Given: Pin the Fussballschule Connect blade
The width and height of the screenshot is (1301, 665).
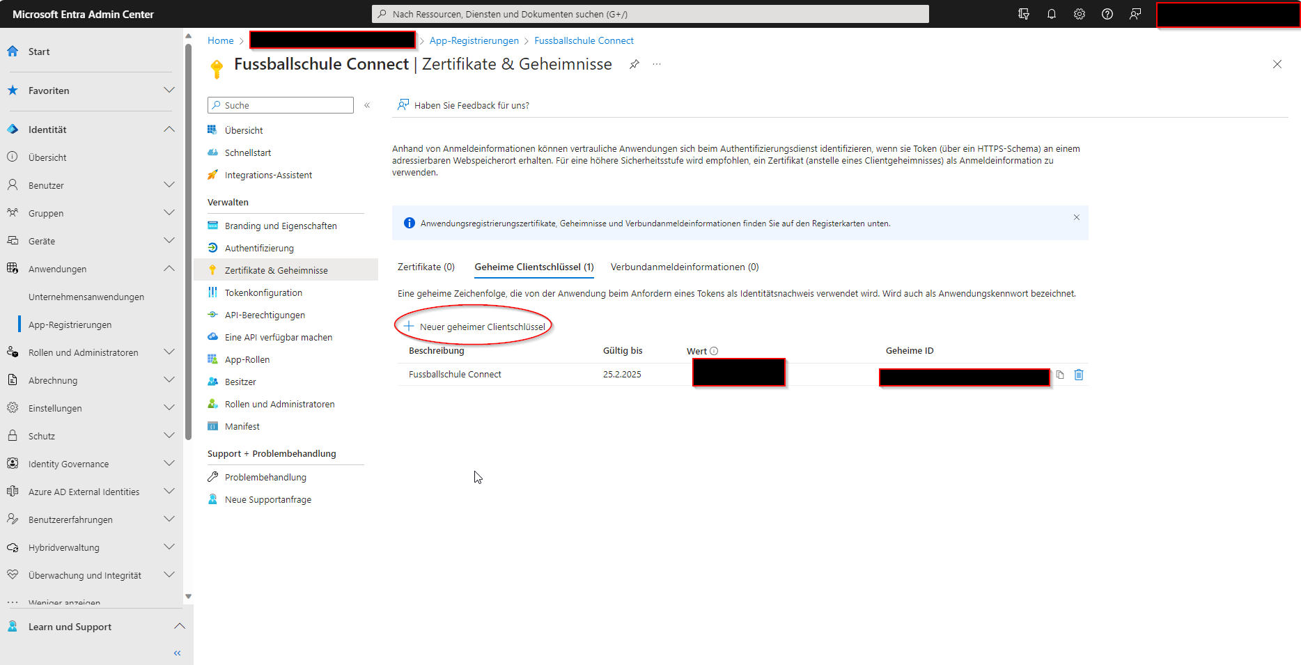Looking at the screenshot, I should [634, 64].
